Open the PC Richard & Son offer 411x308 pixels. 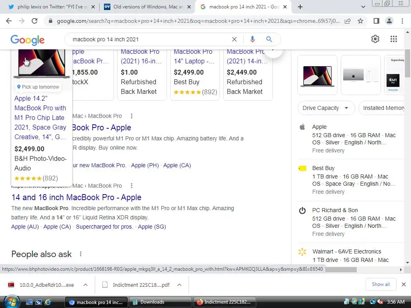tap(351, 222)
